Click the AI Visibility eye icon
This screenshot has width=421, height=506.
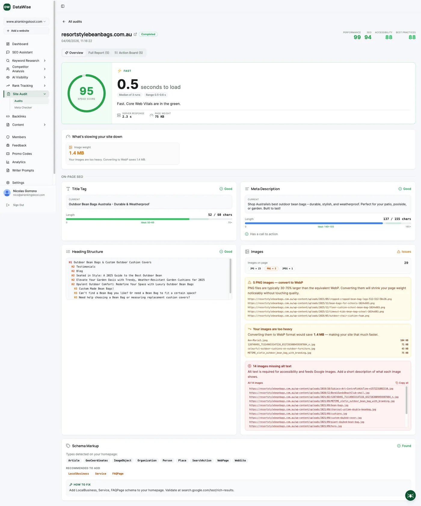click(8, 77)
